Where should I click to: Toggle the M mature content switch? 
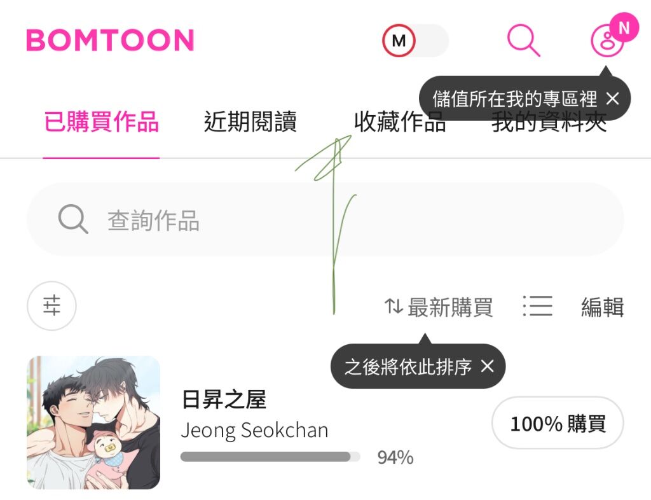[415, 40]
